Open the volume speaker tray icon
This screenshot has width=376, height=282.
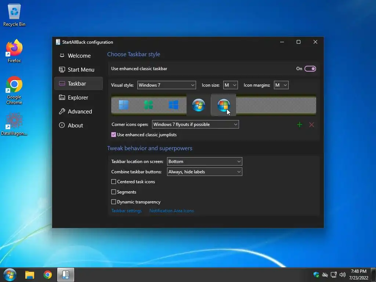click(343, 275)
